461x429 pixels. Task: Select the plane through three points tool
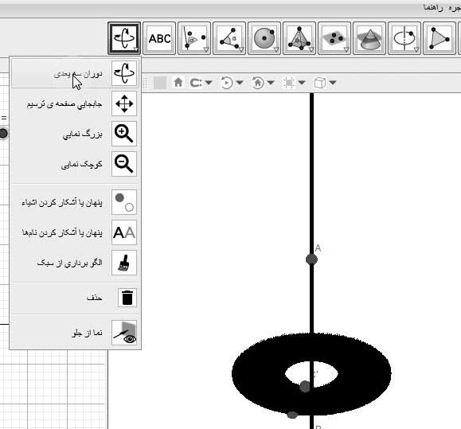click(334, 38)
